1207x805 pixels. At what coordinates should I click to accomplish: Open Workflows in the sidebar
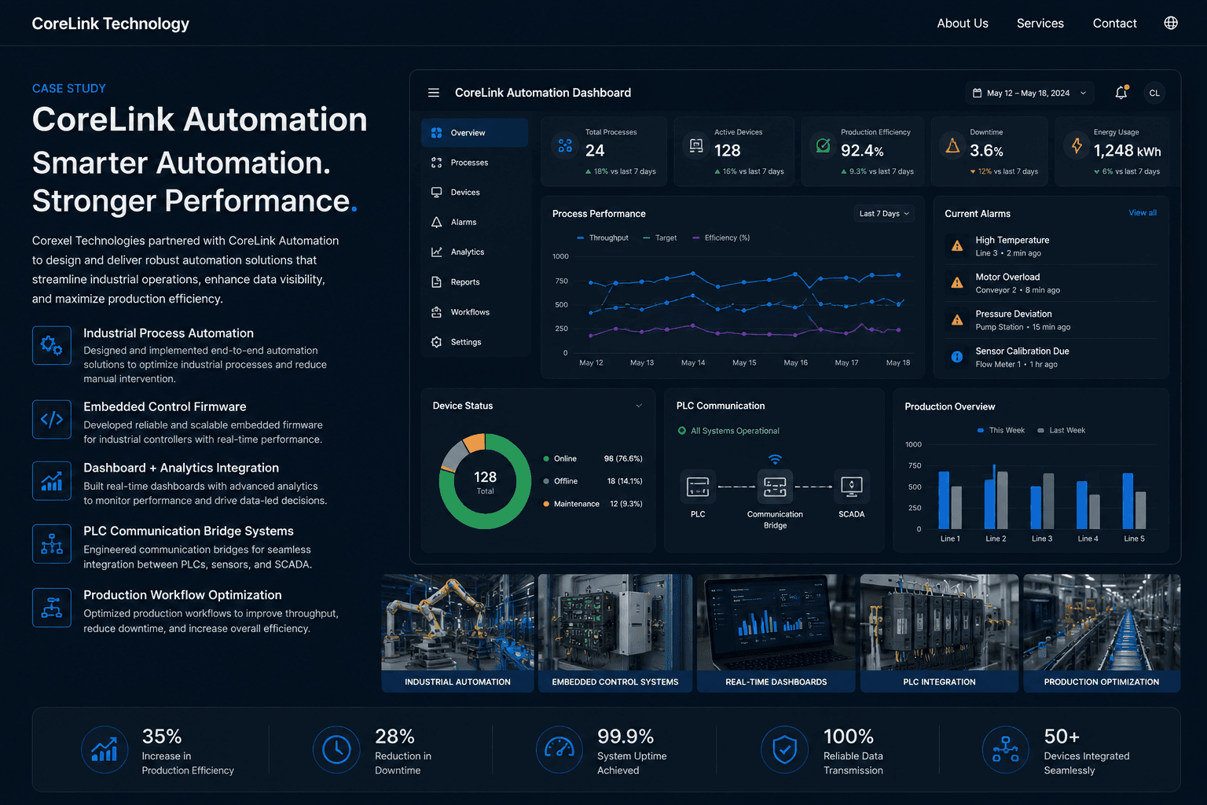click(475, 312)
